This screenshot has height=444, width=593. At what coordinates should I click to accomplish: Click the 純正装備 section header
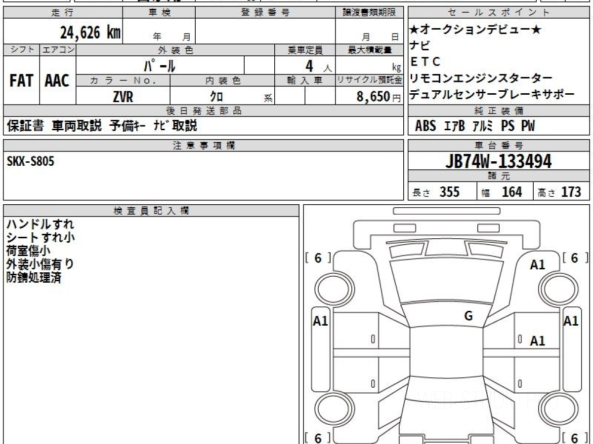(x=499, y=111)
